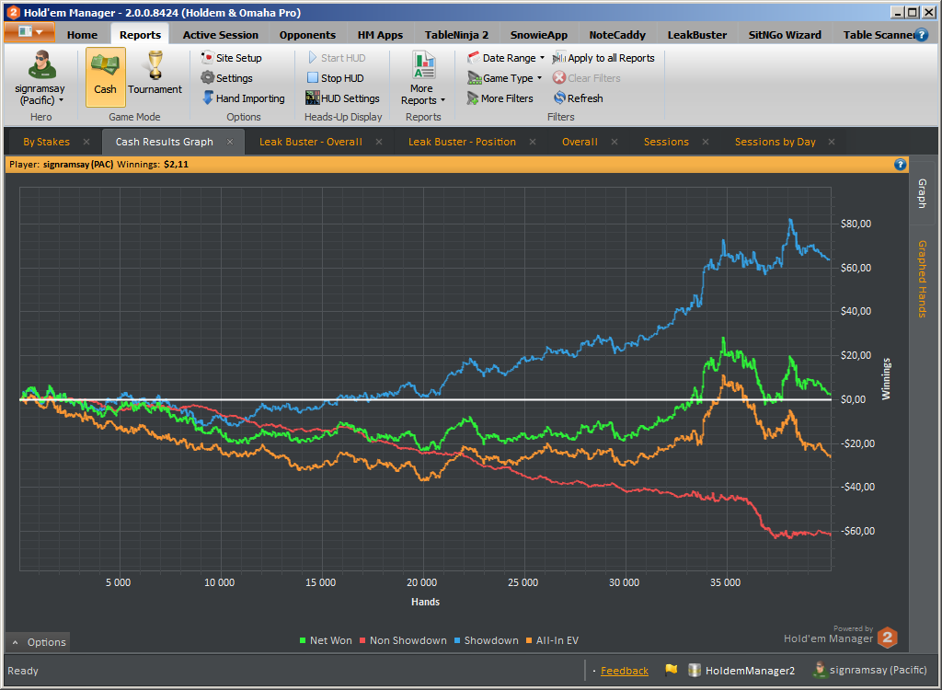942x690 pixels.
Task: Expand the Date Range filter dropdown
Action: (506, 58)
